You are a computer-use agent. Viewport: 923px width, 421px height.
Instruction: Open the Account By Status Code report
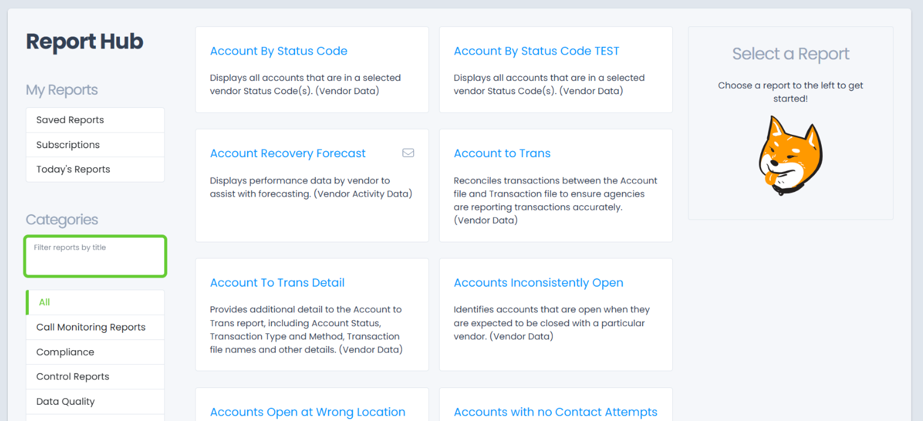tap(278, 51)
